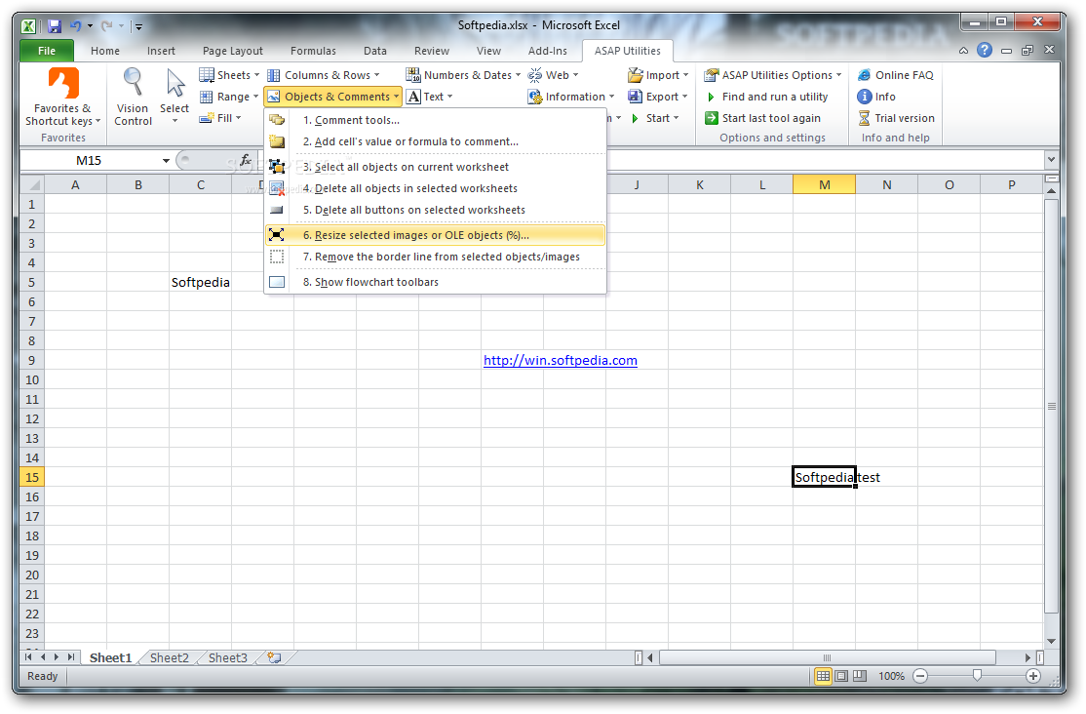Switch to the Page Layout ribbon tab
Viewport: 1086px width, 714px height.
click(233, 51)
